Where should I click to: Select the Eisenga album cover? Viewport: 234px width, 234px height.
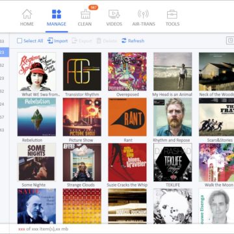(216, 206)
